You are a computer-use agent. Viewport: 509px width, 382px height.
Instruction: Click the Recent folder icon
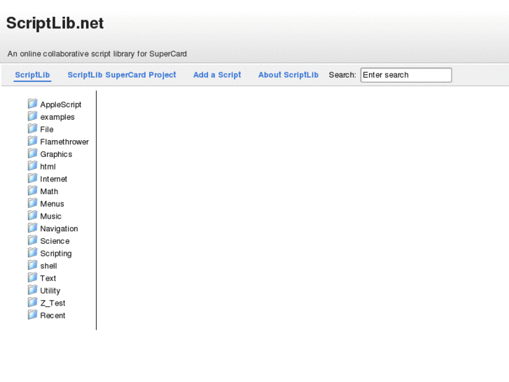click(x=32, y=315)
